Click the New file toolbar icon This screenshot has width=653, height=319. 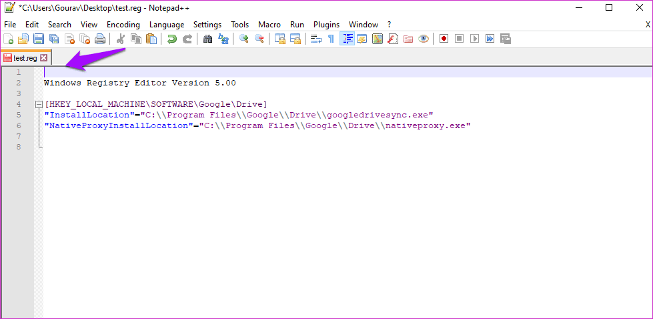[9, 39]
